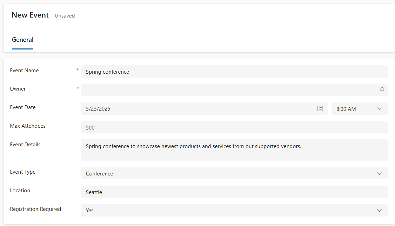395x226 pixels.
Task: Click the Event Date label
Action: pos(23,107)
